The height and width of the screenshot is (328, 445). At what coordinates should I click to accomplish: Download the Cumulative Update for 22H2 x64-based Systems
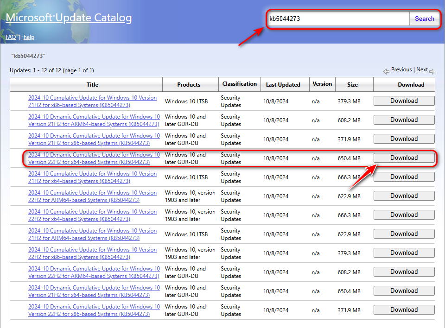[404, 215]
